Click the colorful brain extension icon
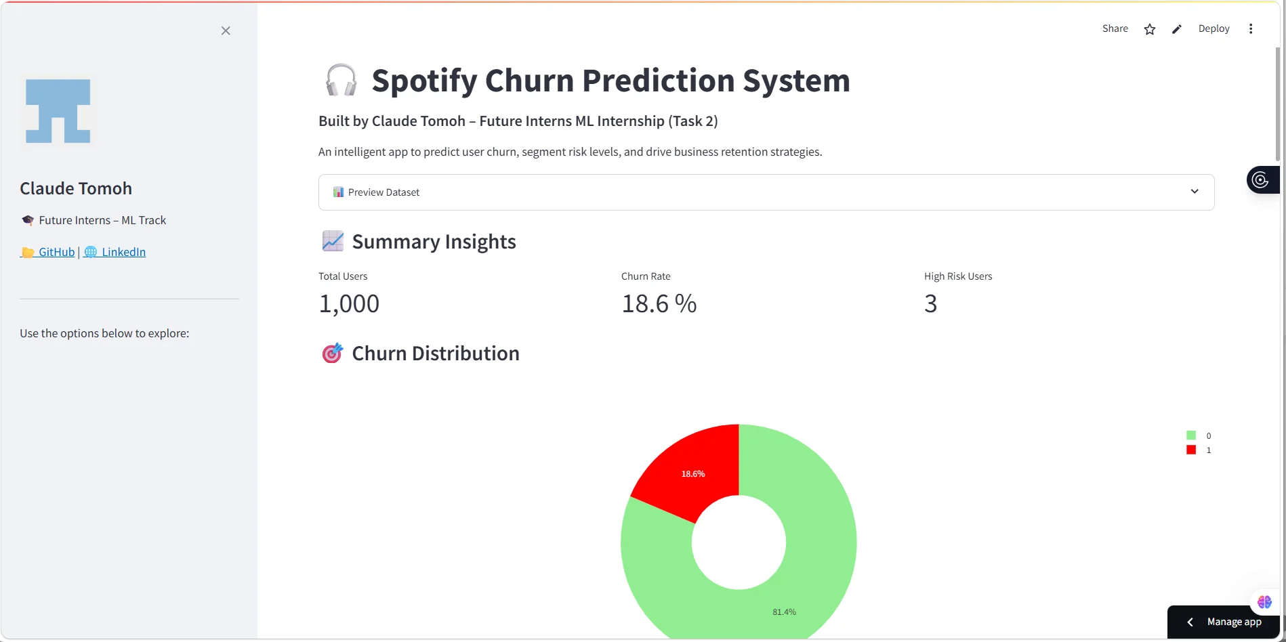The image size is (1286, 642). coord(1264,601)
